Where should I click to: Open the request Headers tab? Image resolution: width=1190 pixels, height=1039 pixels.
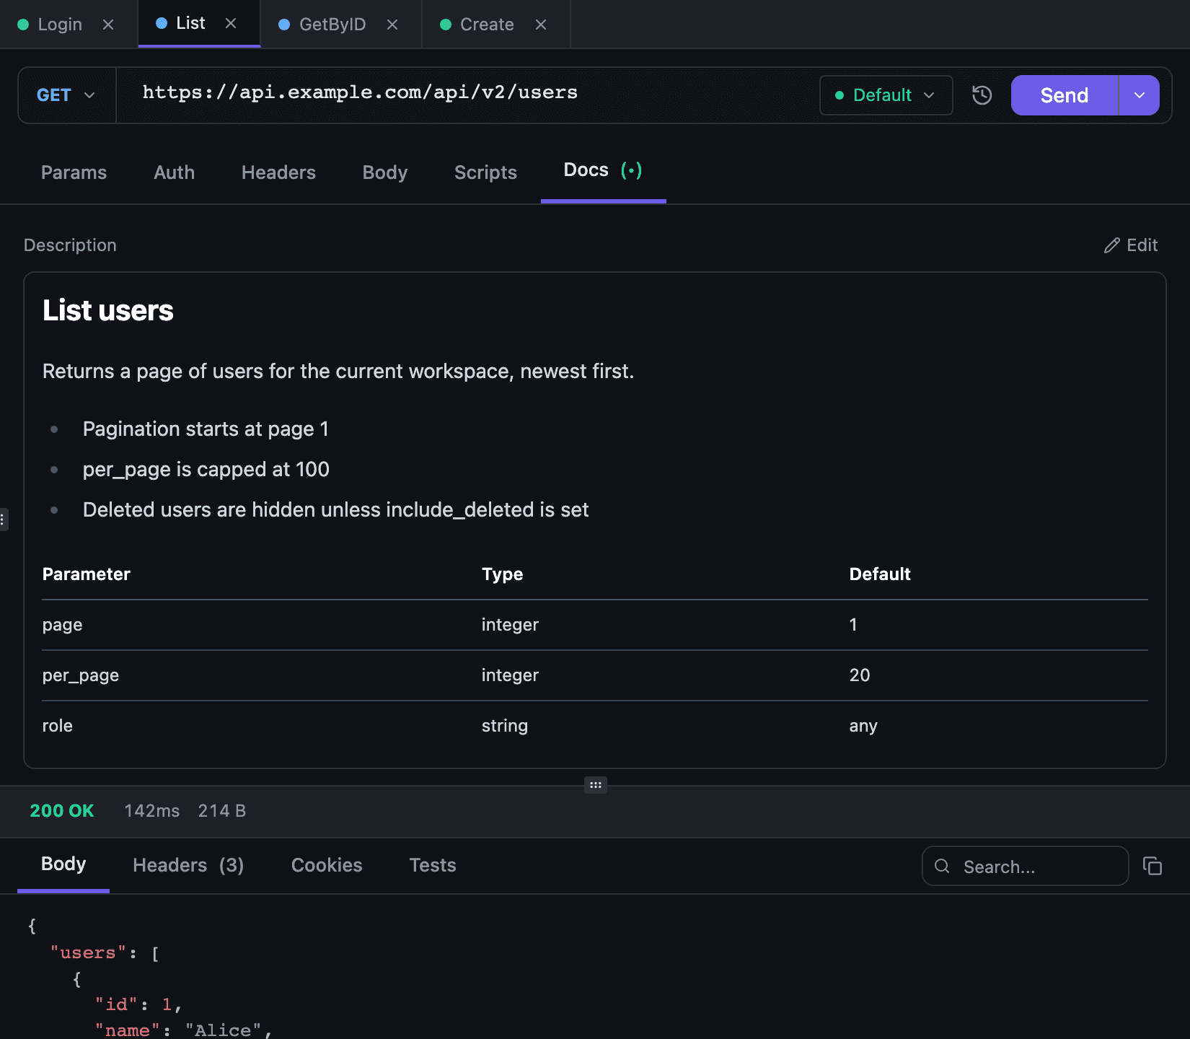(278, 172)
